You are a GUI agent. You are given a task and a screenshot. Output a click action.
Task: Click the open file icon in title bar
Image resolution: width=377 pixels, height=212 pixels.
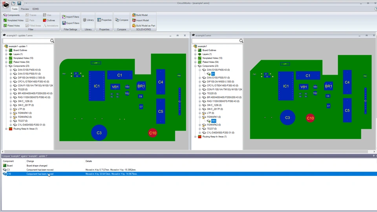tap(13, 3)
